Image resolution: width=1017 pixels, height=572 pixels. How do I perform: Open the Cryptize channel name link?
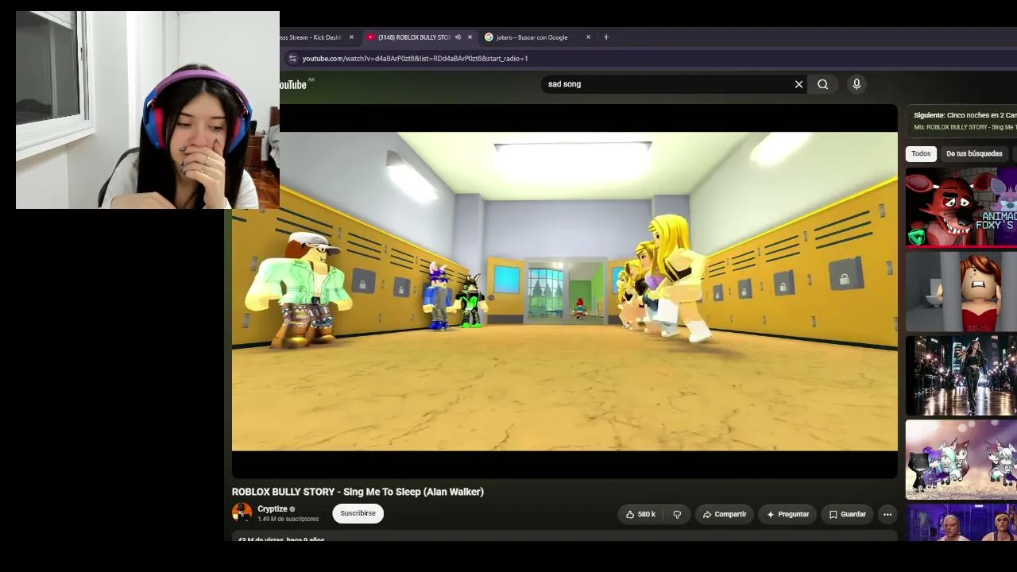point(273,508)
